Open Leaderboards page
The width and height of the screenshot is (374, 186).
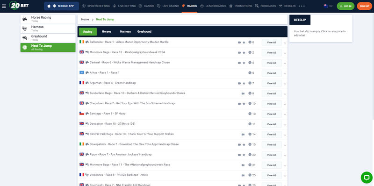pyautogui.click(x=213, y=6)
